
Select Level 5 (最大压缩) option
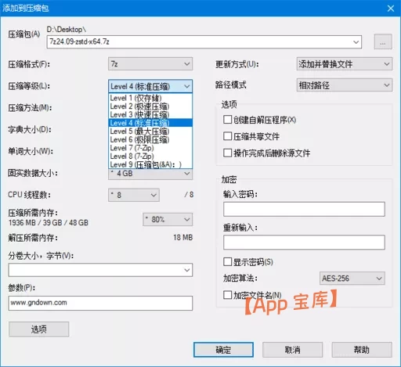point(150,131)
